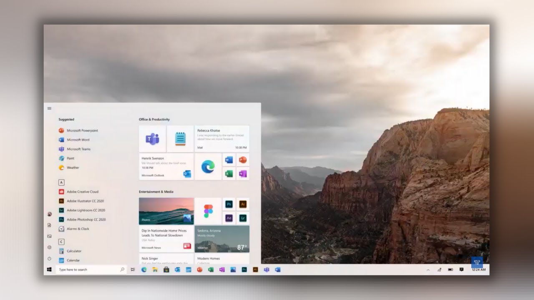Viewport: 534px width, 300px height.
Task: Open the small Lightroom tile
Action: coord(243,218)
